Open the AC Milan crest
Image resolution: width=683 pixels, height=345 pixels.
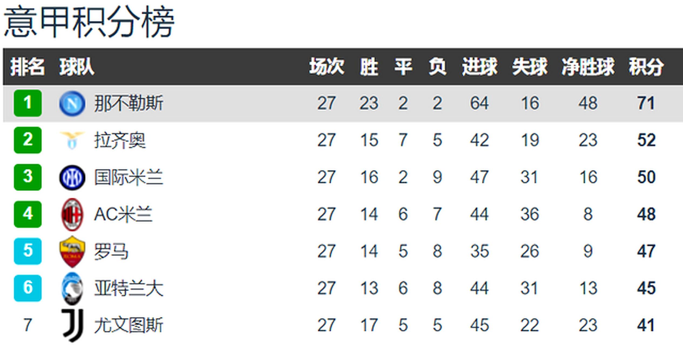pos(72,215)
